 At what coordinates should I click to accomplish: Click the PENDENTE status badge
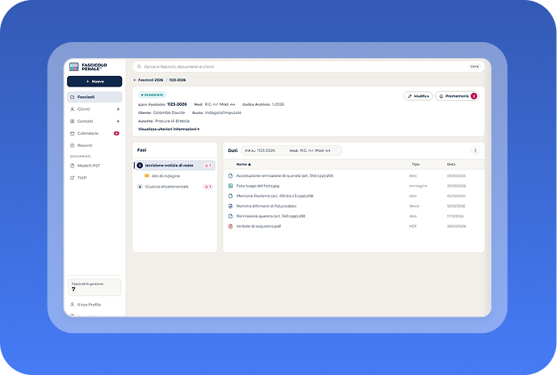(x=152, y=95)
